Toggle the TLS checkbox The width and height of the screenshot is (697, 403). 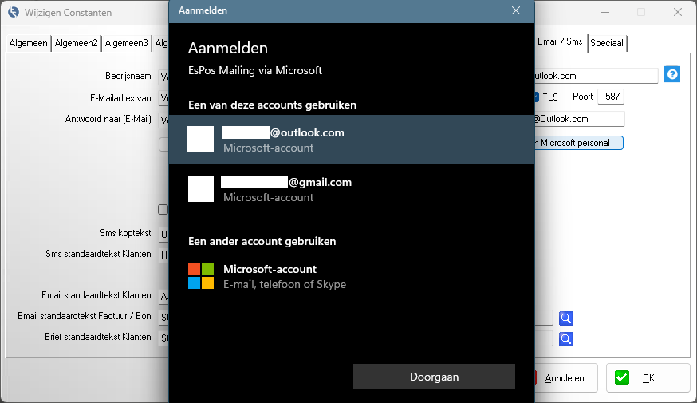point(536,97)
